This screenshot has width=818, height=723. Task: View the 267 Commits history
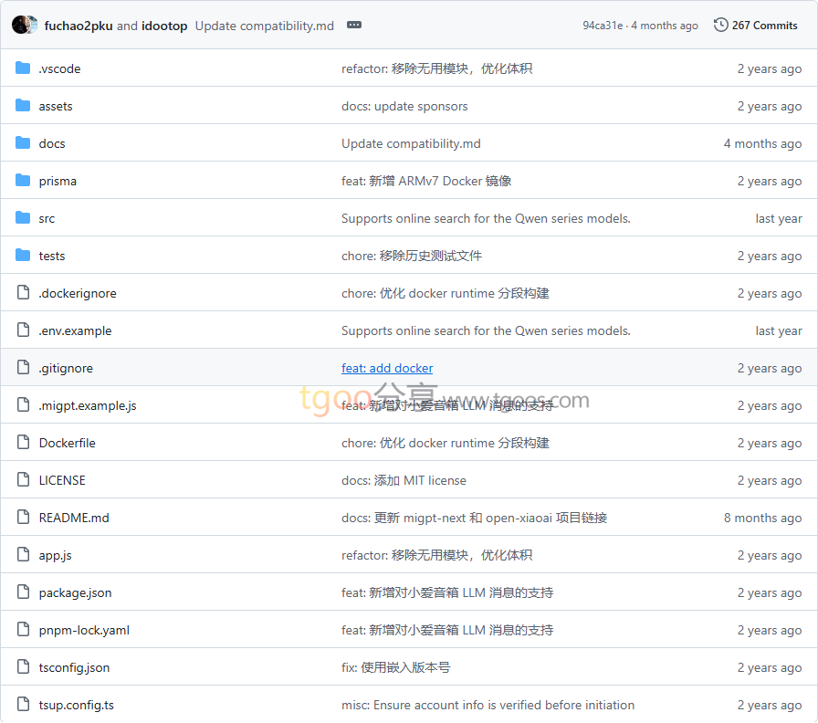point(764,26)
